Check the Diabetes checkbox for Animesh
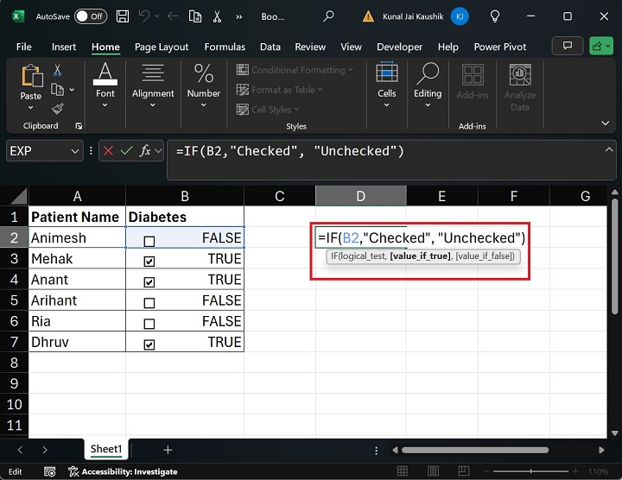The image size is (622, 480). tap(149, 241)
